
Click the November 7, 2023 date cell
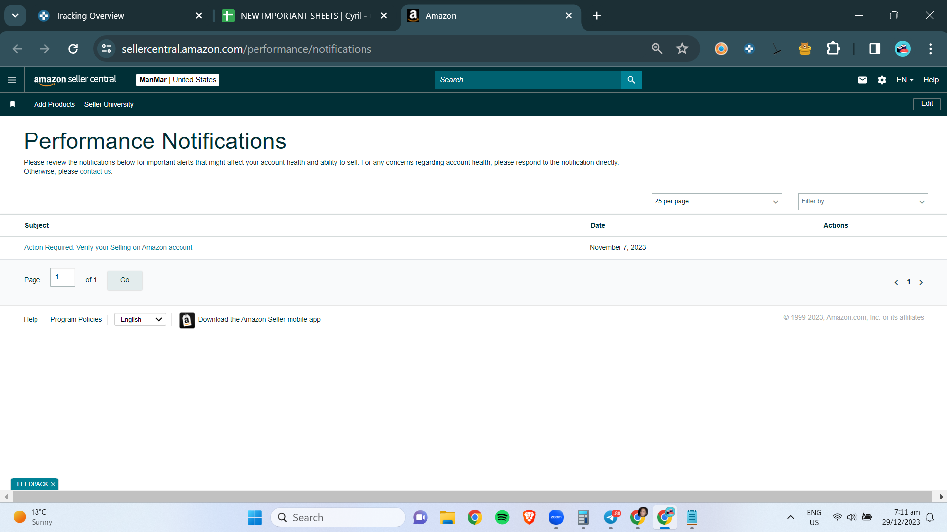click(x=618, y=247)
